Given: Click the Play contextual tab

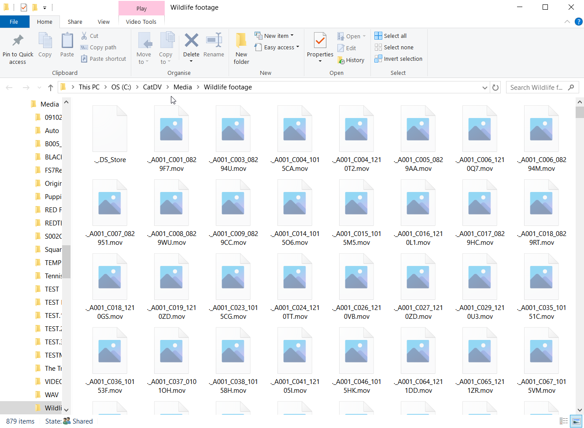Looking at the screenshot, I should click(x=141, y=8).
